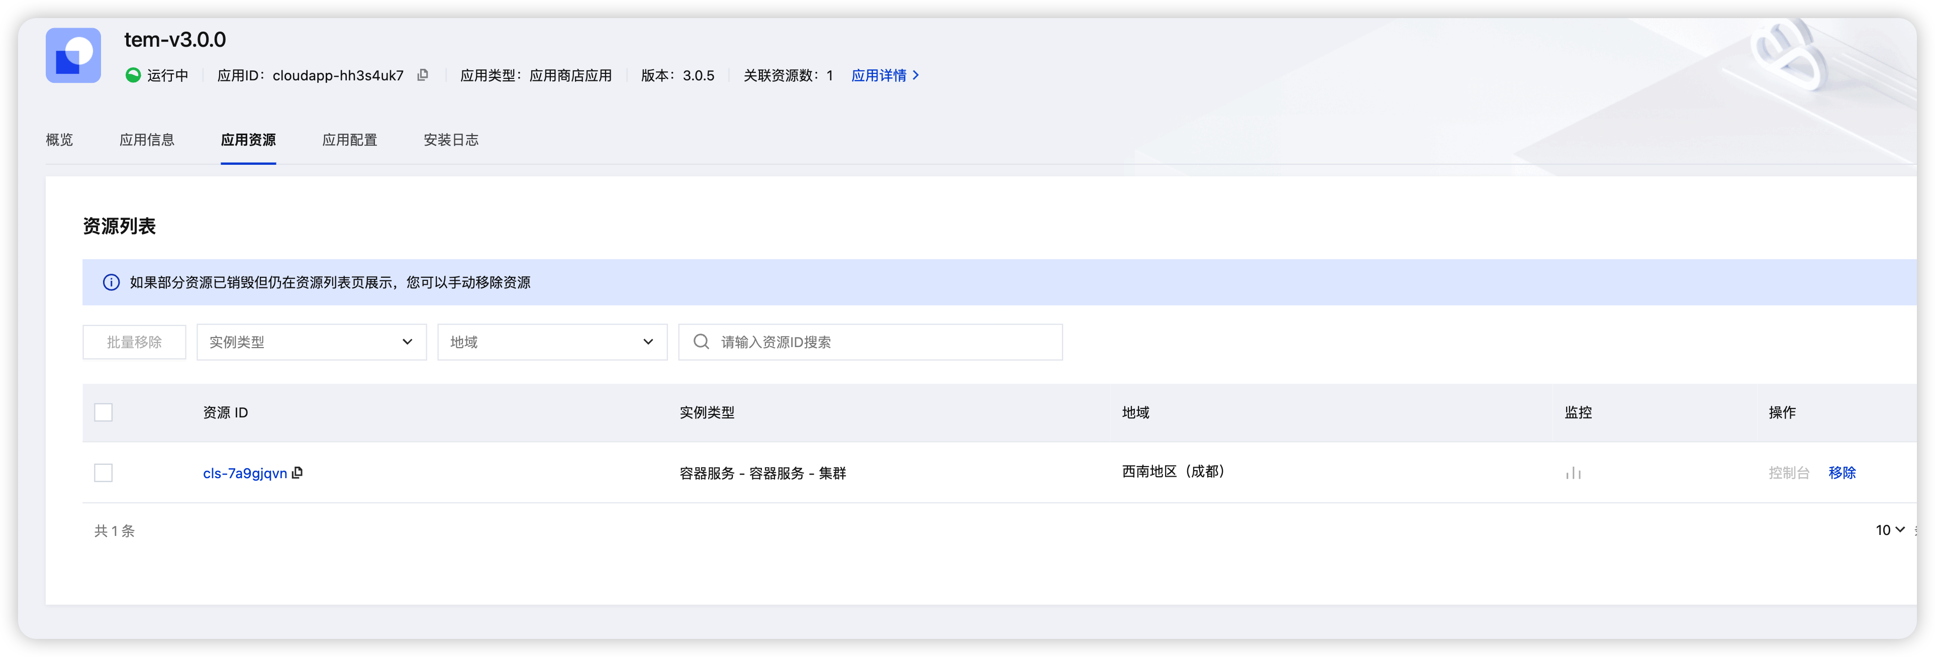Viewport: 1935px width, 657px height.
Task: Go to the 概览 tab
Action: click(x=59, y=140)
